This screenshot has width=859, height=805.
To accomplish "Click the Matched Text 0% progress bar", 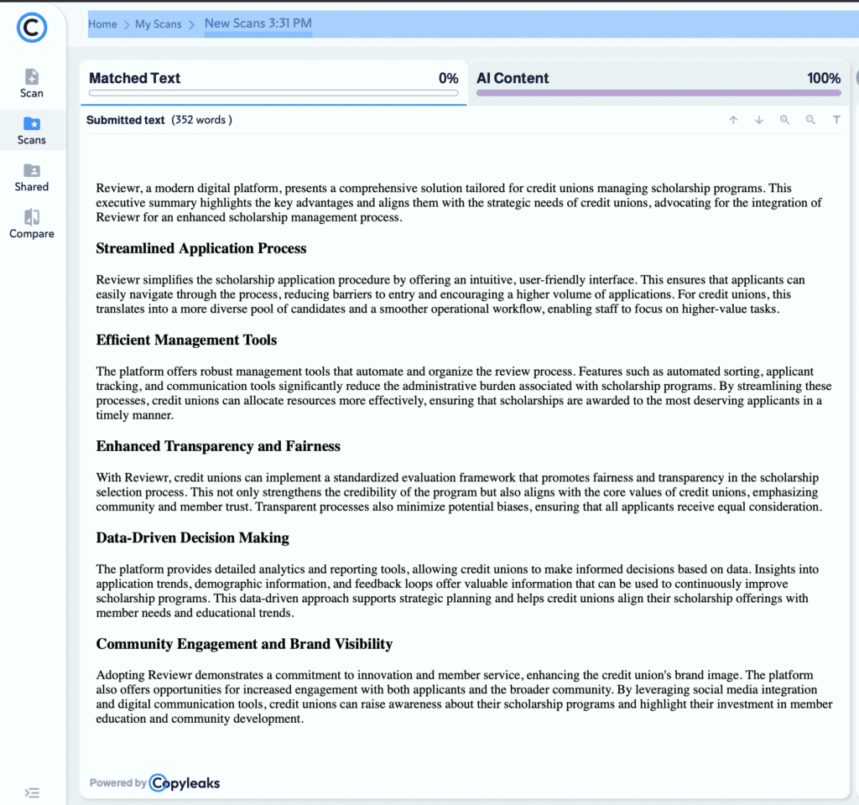I will tap(273, 93).
